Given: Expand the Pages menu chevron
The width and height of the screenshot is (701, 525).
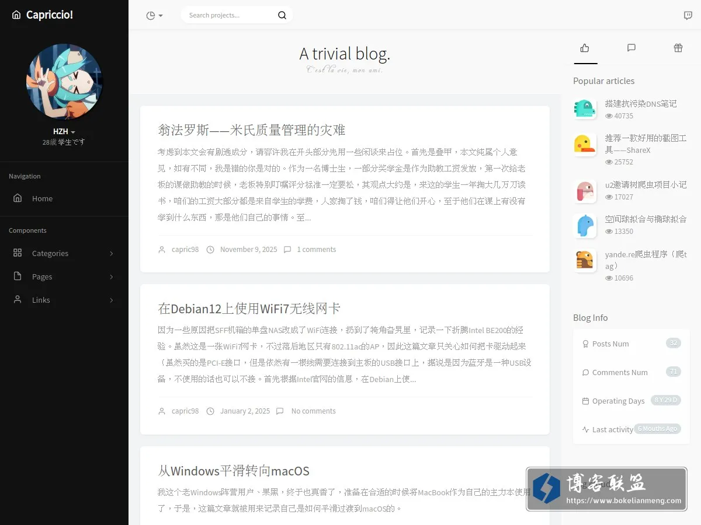Looking at the screenshot, I should tap(112, 277).
